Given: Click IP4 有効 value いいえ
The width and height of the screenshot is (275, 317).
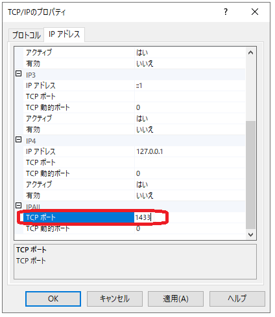Looking at the screenshot, I should 145,195.
